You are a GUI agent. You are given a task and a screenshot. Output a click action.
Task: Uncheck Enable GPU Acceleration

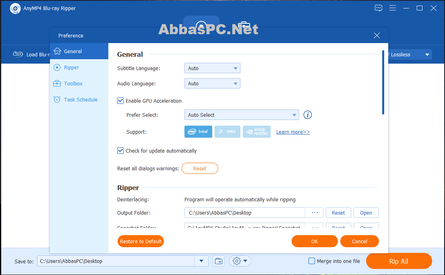click(x=120, y=101)
